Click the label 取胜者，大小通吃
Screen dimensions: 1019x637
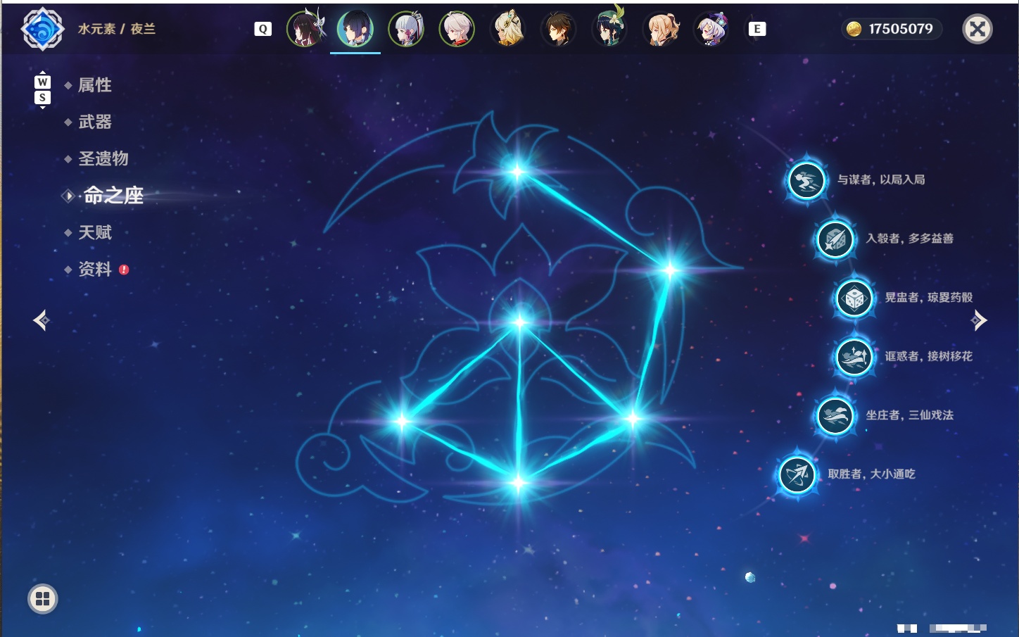[x=872, y=474]
